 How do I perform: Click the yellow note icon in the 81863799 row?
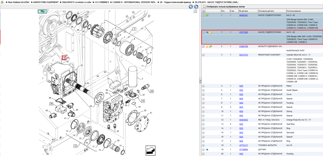(x=207, y=46)
